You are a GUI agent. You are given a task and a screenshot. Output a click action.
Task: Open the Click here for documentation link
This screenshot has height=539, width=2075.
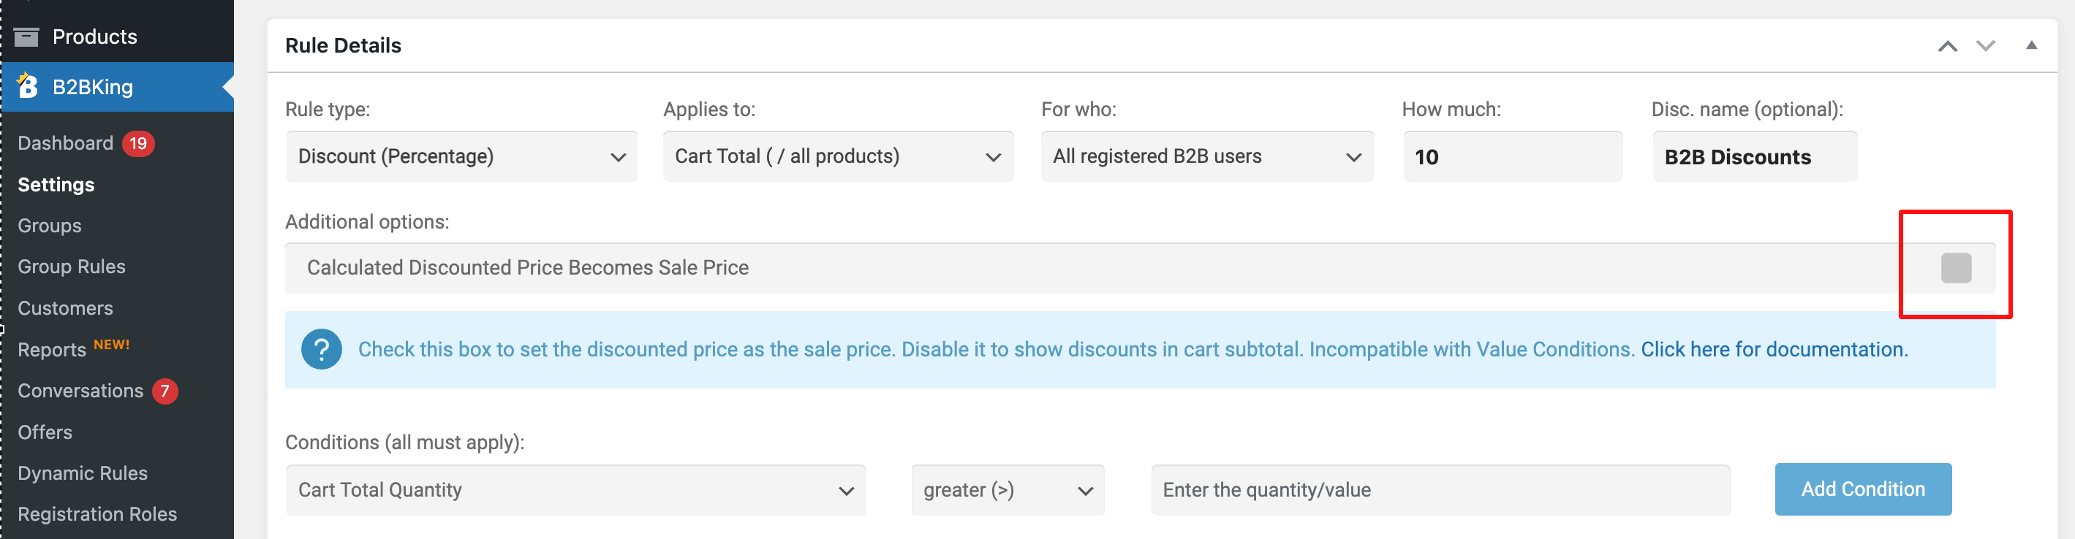1774,349
